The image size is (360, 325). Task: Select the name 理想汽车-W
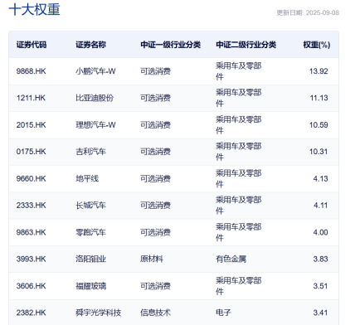(x=95, y=125)
